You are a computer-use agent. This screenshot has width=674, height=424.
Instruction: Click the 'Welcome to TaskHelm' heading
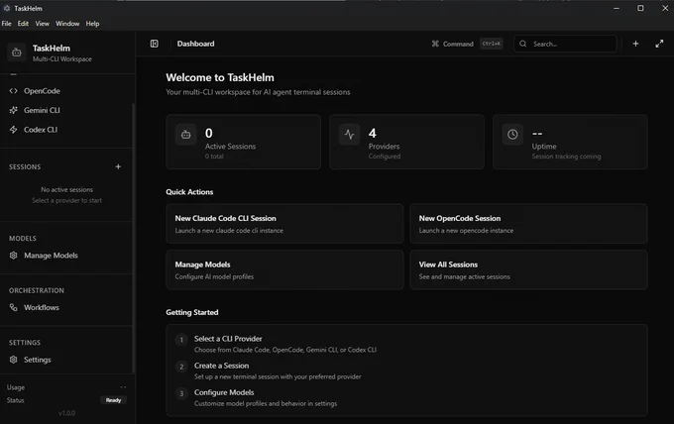(220, 77)
